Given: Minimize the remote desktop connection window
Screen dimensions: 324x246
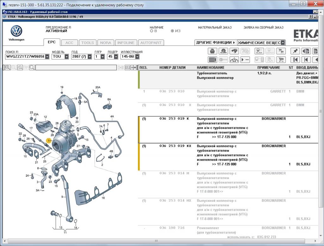Looking at the screenshot, I should pos(294,4).
